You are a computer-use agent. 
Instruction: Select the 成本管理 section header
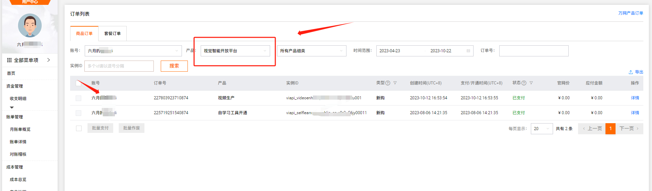coord(15,167)
